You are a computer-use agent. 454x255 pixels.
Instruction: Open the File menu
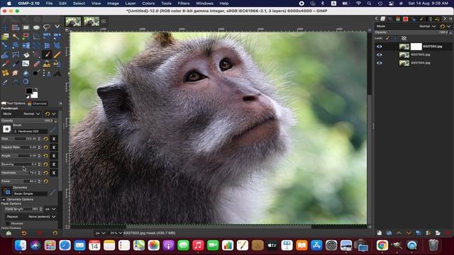[x=49, y=4]
